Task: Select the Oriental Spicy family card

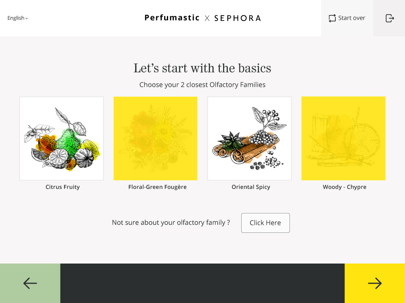Action: (249, 138)
